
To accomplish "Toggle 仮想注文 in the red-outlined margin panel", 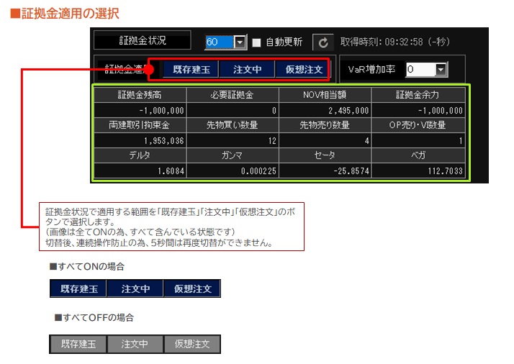I will coord(304,70).
